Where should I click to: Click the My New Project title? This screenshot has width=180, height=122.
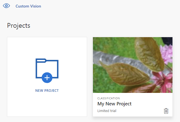(114, 104)
